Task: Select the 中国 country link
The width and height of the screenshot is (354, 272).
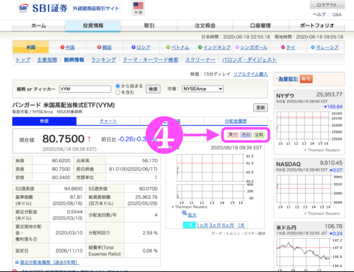Action: (x=70, y=47)
